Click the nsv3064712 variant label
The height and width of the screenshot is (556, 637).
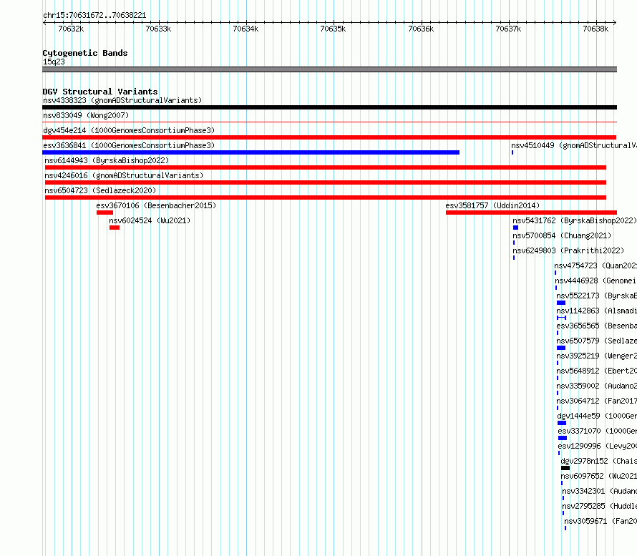597,401
